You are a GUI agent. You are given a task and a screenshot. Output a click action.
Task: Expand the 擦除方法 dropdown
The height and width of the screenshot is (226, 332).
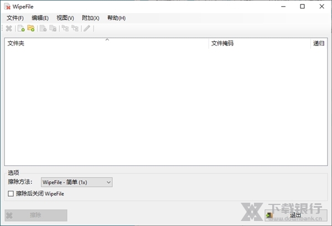point(77,182)
